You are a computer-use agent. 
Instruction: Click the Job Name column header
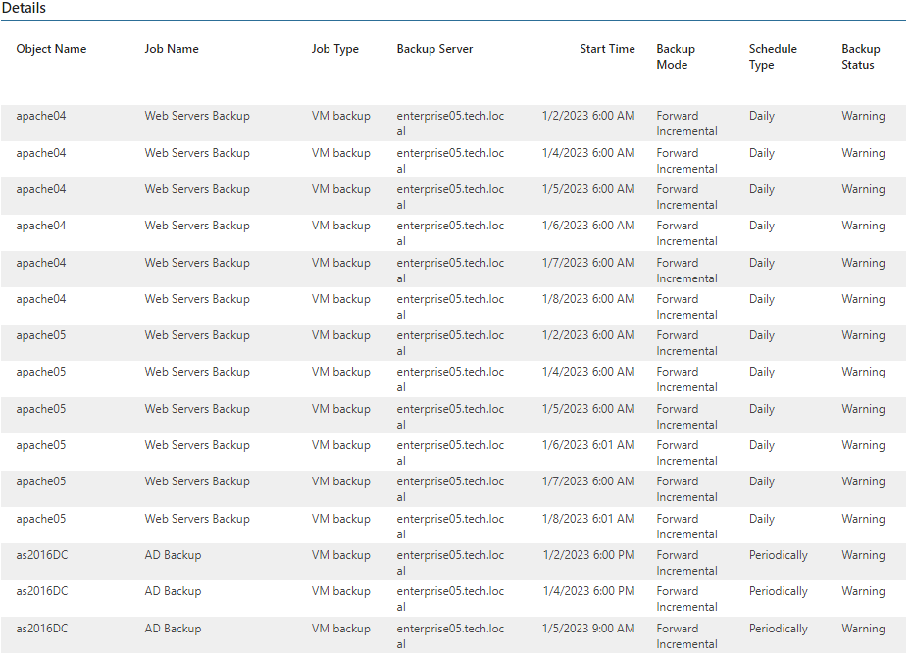172,49
